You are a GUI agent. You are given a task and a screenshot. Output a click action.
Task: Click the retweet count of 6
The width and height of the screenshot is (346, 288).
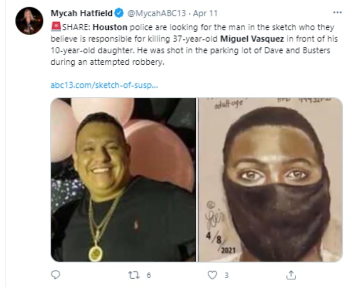(x=148, y=274)
